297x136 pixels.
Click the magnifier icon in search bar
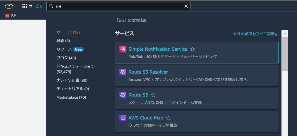click(x=51, y=6)
